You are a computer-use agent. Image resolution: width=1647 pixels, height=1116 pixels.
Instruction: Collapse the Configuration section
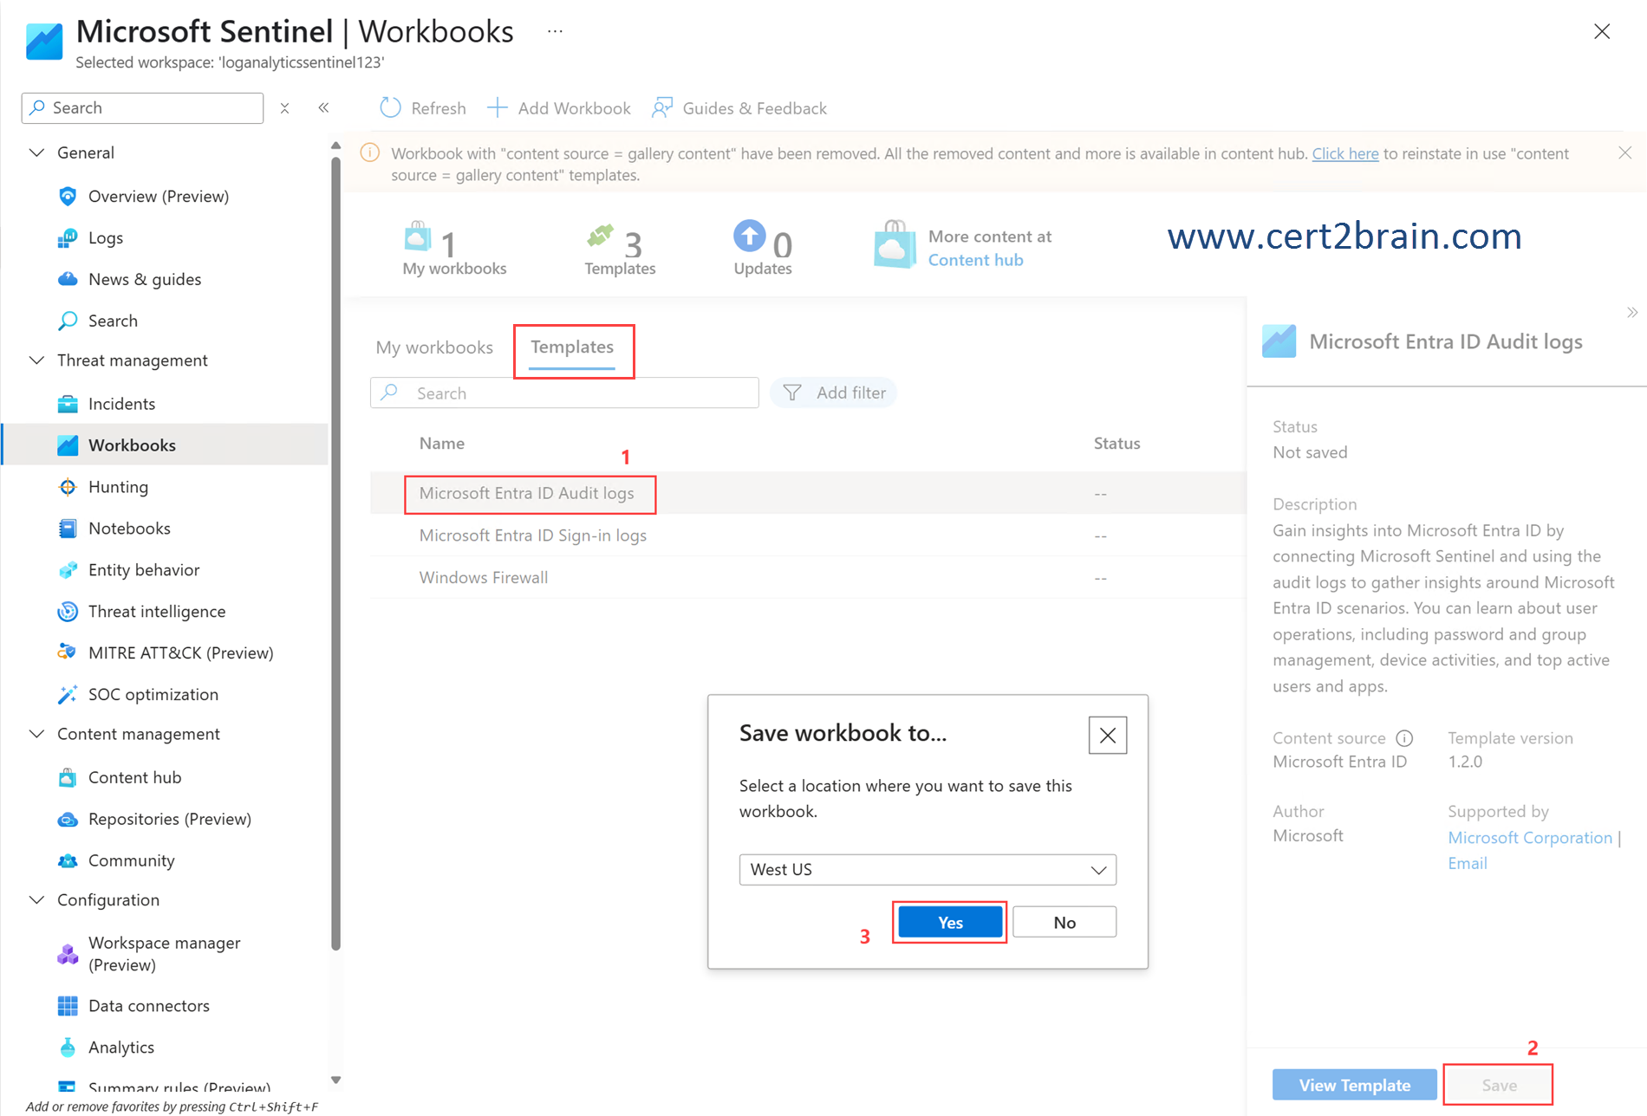point(36,899)
